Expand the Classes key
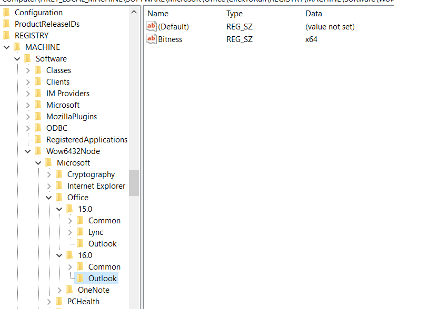 [28, 70]
